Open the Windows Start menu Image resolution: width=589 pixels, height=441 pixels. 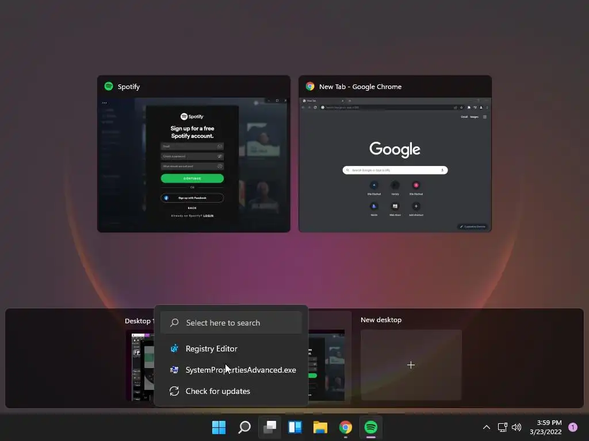point(219,427)
